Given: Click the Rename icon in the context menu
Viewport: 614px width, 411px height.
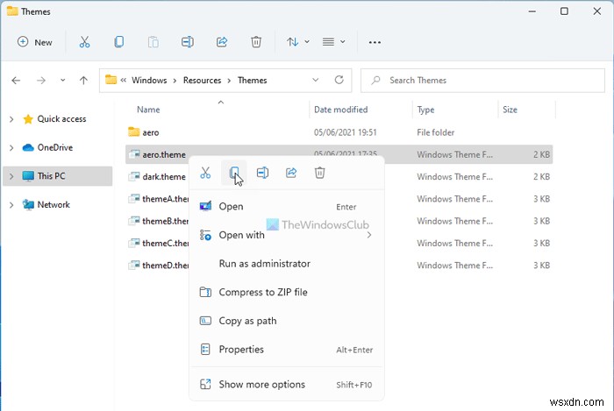Looking at the screenshot, I should (x=263, y=173).
